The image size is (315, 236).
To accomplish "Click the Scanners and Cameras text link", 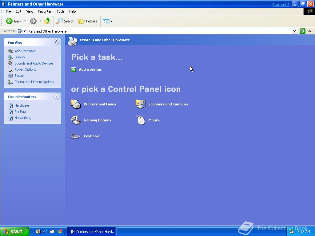I will tap(168, 104).
